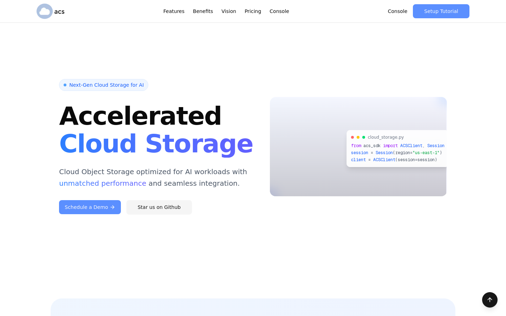The image size is (506, 316).
Task: Click the acs cloud logo icon
Action: [x=45, y=11]
